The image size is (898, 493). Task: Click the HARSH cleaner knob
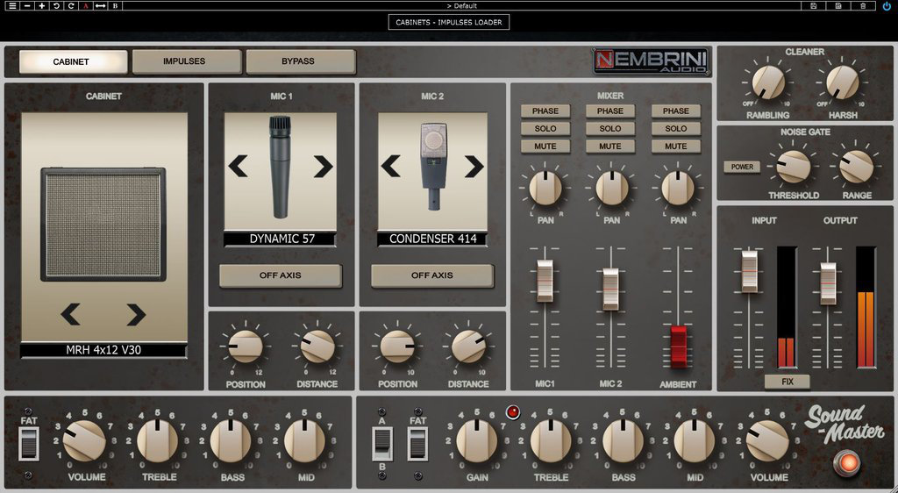(843, 82)
